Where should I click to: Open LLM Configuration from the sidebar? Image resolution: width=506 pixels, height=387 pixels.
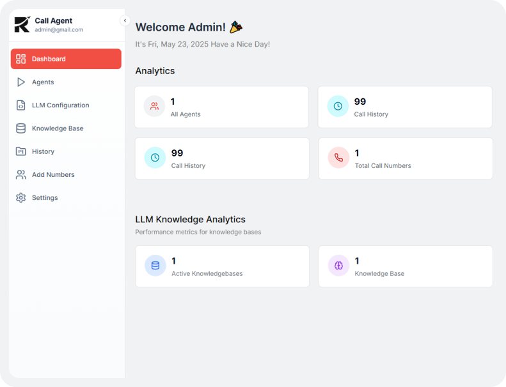[x=66, y=105]
